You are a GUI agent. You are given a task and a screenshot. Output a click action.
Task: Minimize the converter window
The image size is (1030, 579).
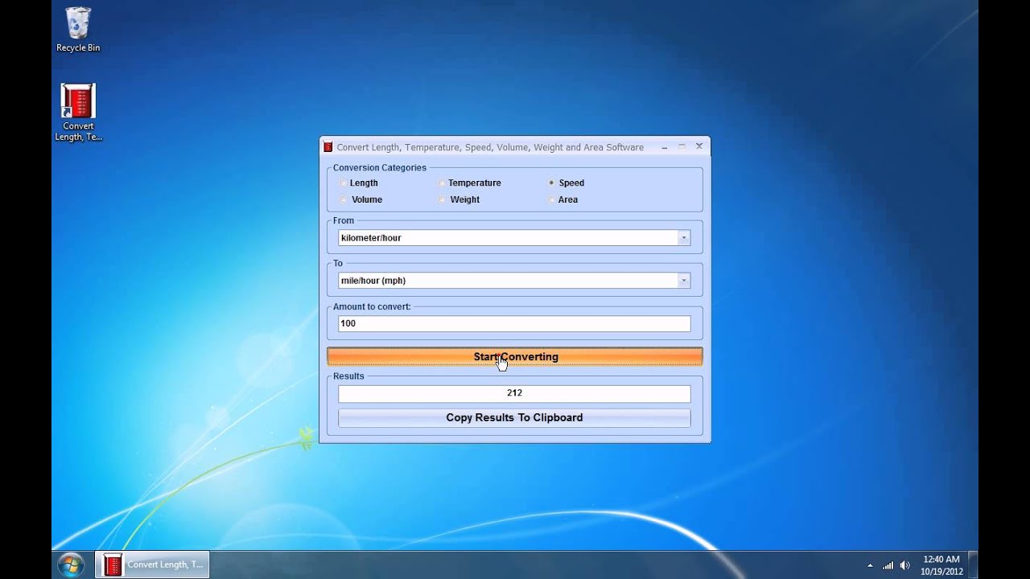[665, 147]
